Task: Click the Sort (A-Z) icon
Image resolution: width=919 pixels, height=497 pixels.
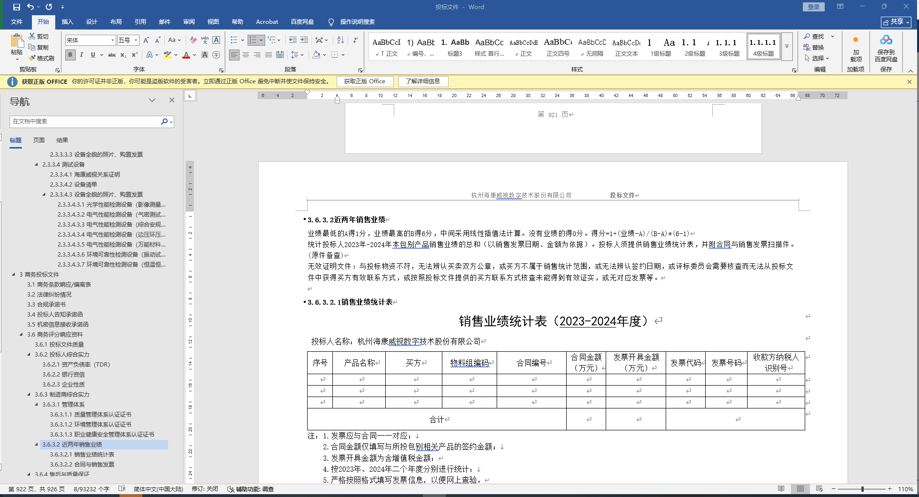Action: [x=340, y=40]
